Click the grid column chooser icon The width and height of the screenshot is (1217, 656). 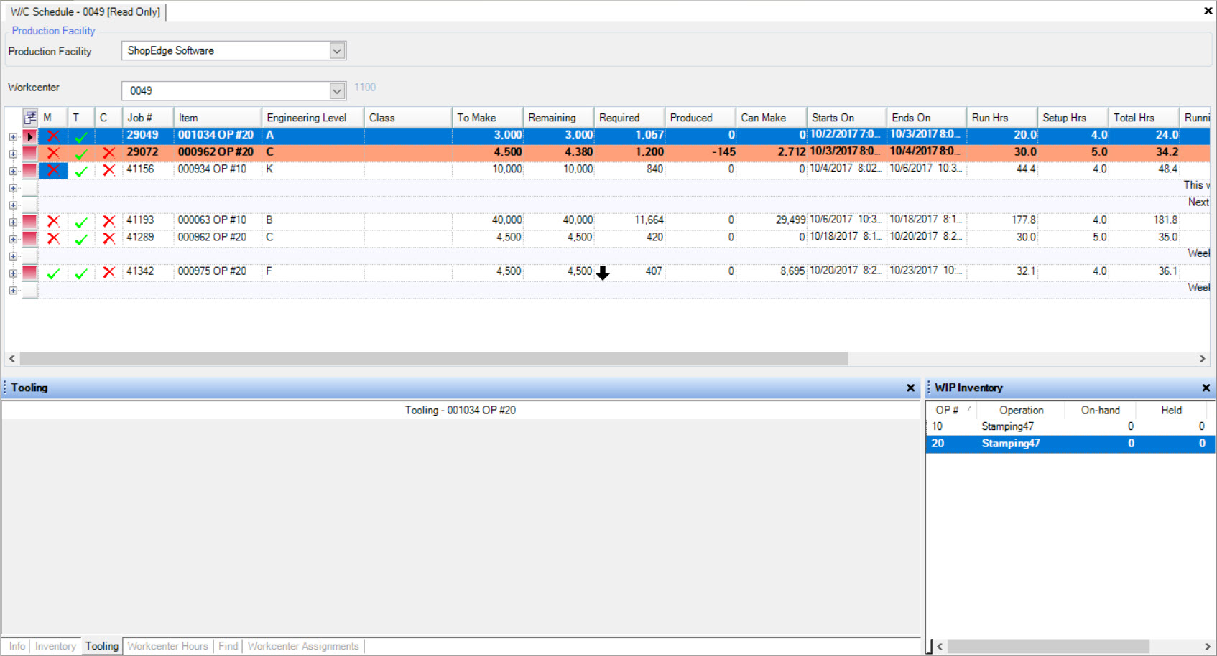30,118
